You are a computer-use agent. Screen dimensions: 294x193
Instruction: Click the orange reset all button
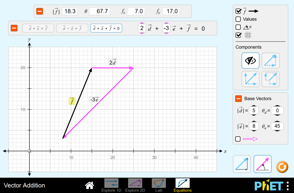tap(282, 167)
